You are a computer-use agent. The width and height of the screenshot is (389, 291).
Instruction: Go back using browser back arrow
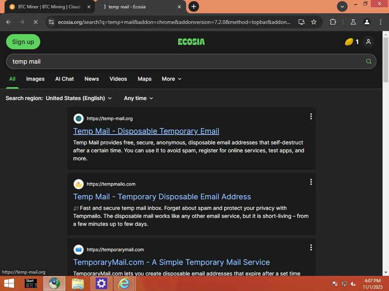[8, 22]
